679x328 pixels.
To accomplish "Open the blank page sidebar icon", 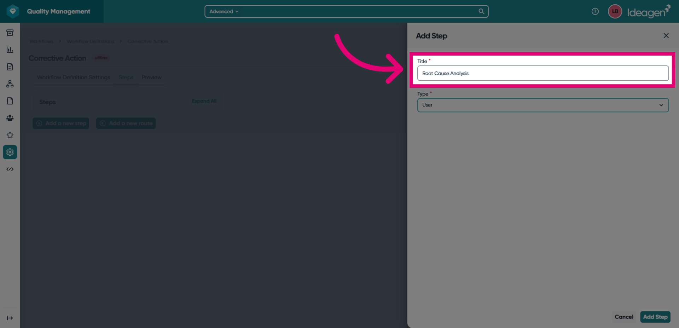I will pyautogui.click(x=10, y=101).
